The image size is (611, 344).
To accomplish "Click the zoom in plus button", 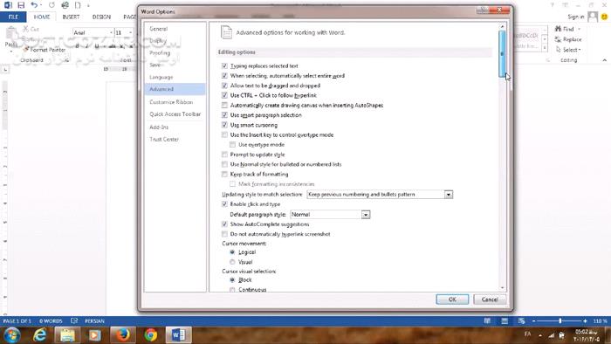I will [585, 320].
